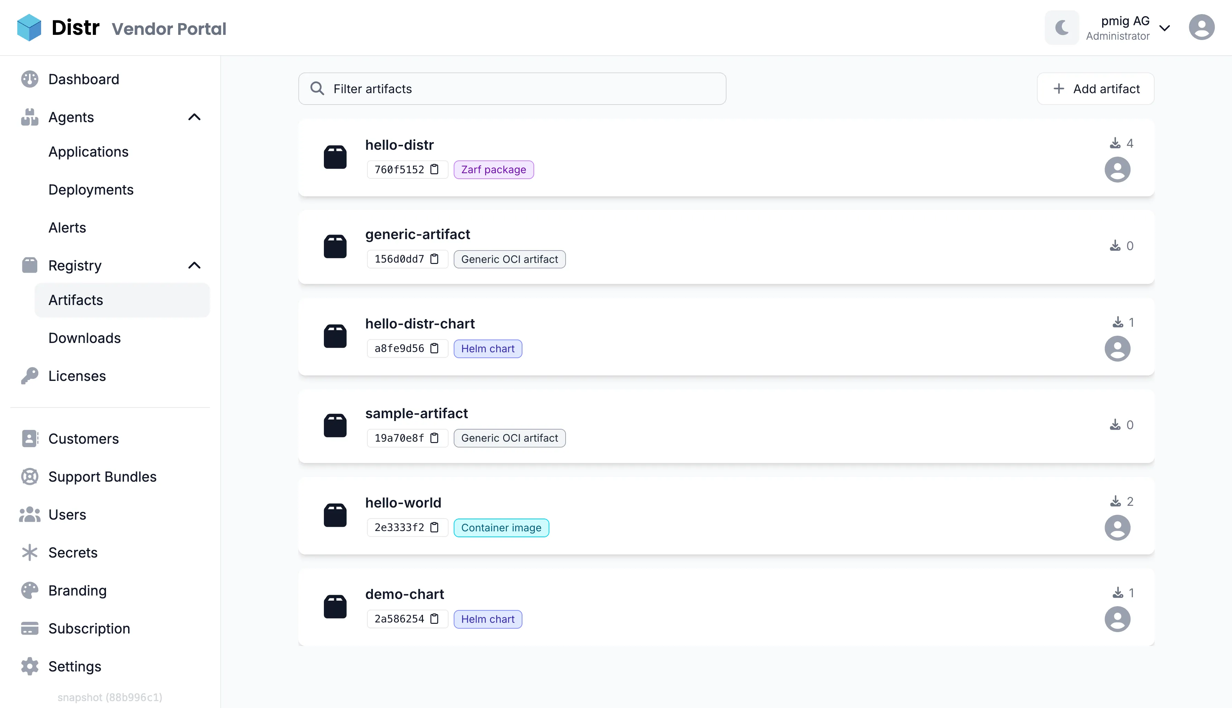Screen dimensions: 1232x708
Task: Click the Customers contact icon
Action: click(x=30, y=439)
